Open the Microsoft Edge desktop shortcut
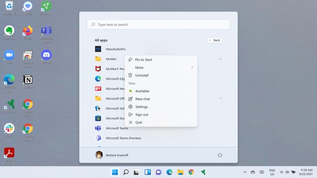Viewport: 317px width, 178px height. pos(9,84)
